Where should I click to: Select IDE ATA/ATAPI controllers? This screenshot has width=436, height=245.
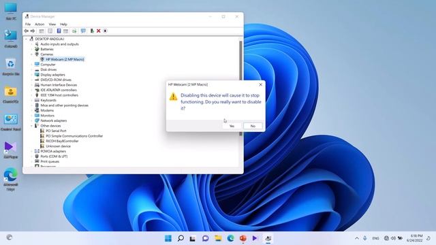59,90
